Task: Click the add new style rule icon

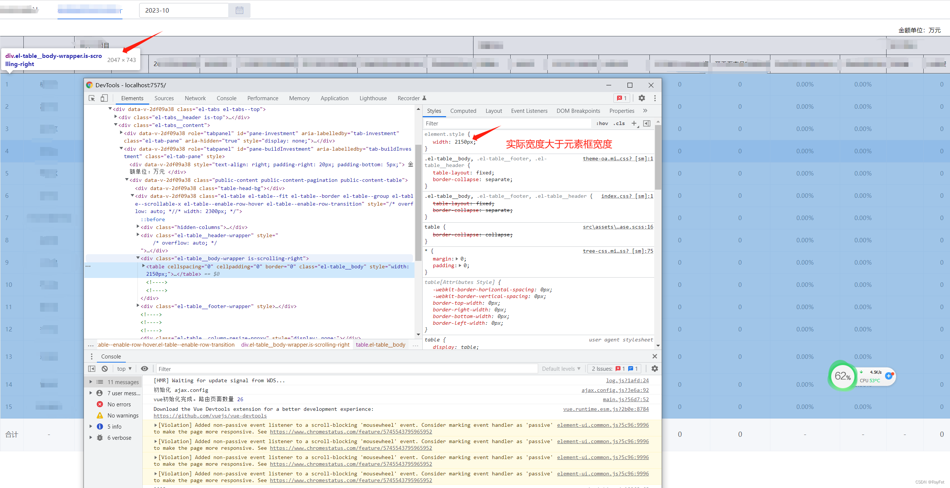Action: [635, 124]
